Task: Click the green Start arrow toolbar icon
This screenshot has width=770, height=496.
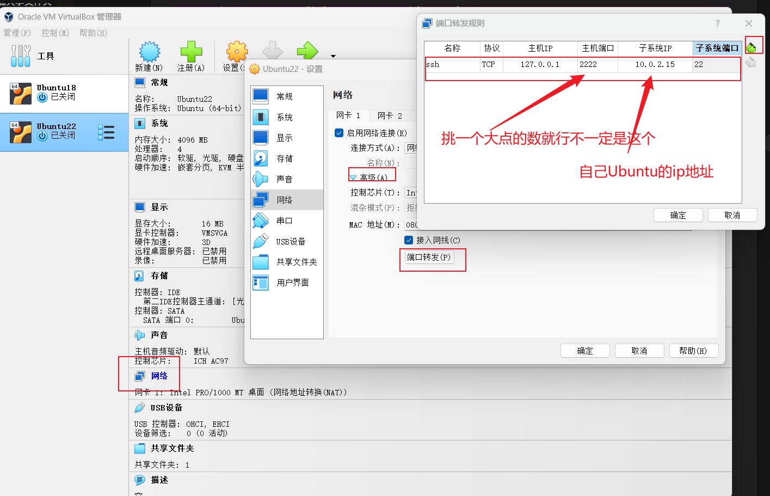Action: pyautogui.click(x=307, y=51)
